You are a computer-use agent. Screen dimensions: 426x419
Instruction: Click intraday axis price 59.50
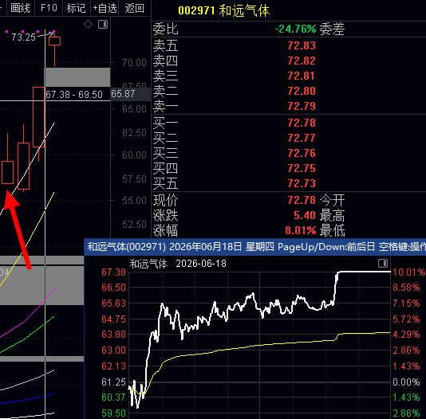(113, 413)
